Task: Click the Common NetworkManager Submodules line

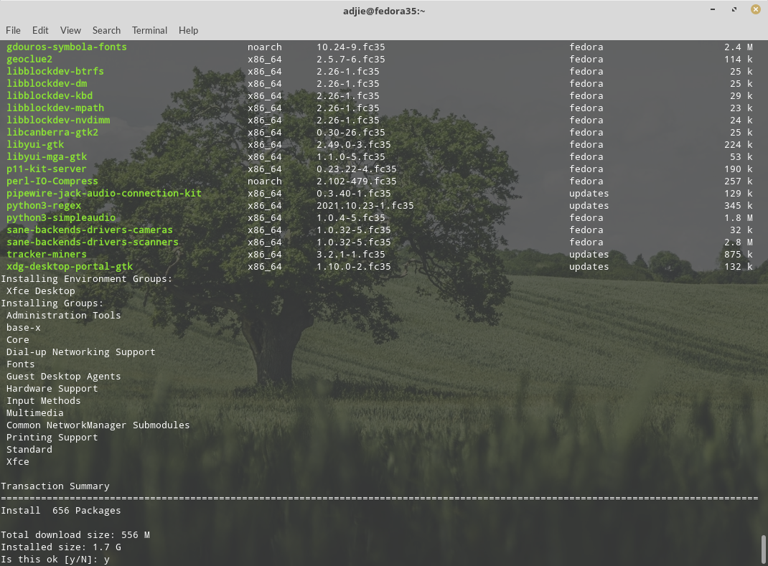Action: click(x=98, y=425)
